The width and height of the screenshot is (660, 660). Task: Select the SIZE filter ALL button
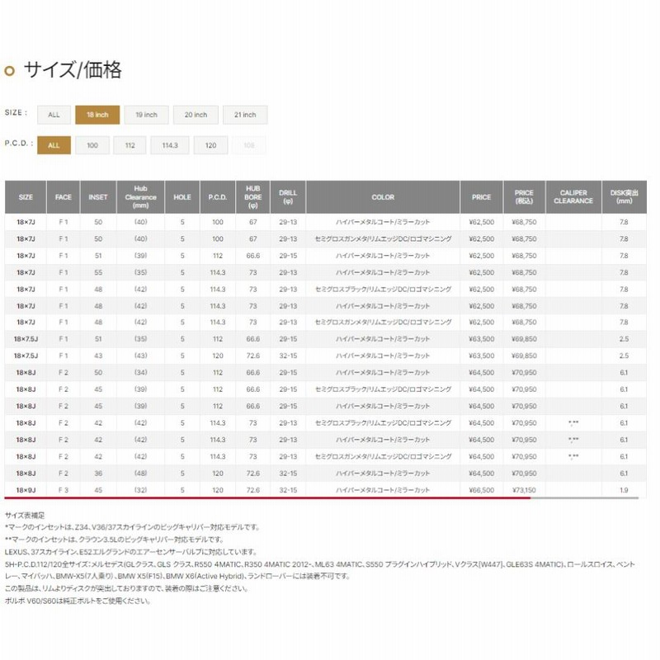54,115
